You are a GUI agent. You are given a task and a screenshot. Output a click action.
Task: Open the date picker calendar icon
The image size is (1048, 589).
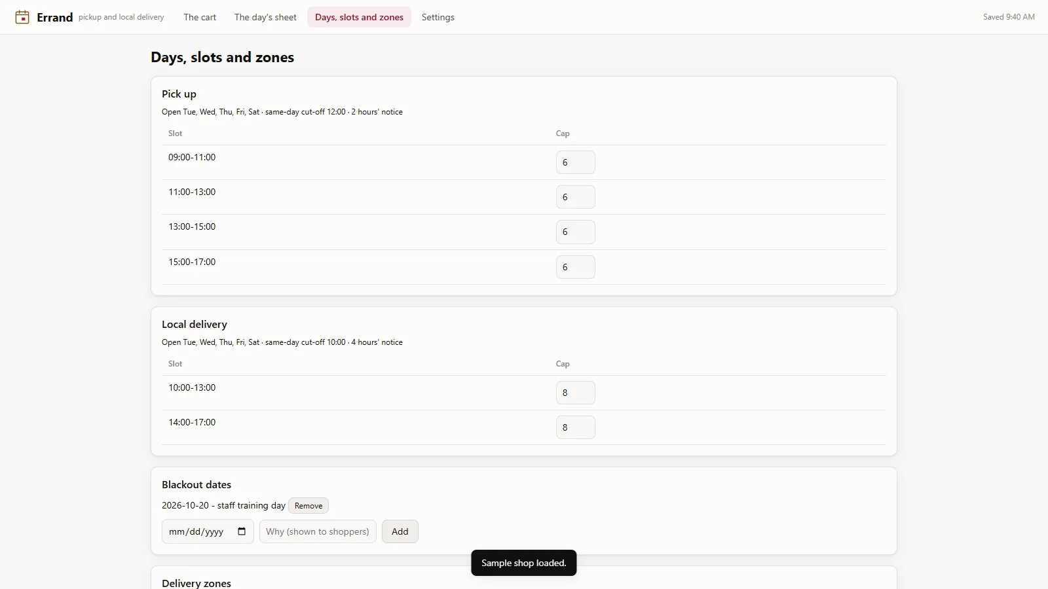(x=242, y=531)
